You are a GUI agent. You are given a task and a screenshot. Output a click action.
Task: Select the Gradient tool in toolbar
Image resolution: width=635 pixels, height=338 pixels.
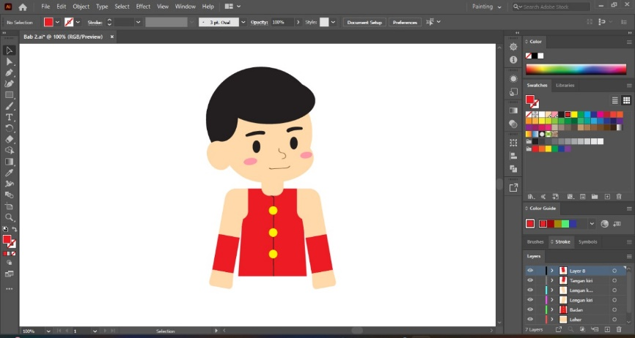pos(9,162)
